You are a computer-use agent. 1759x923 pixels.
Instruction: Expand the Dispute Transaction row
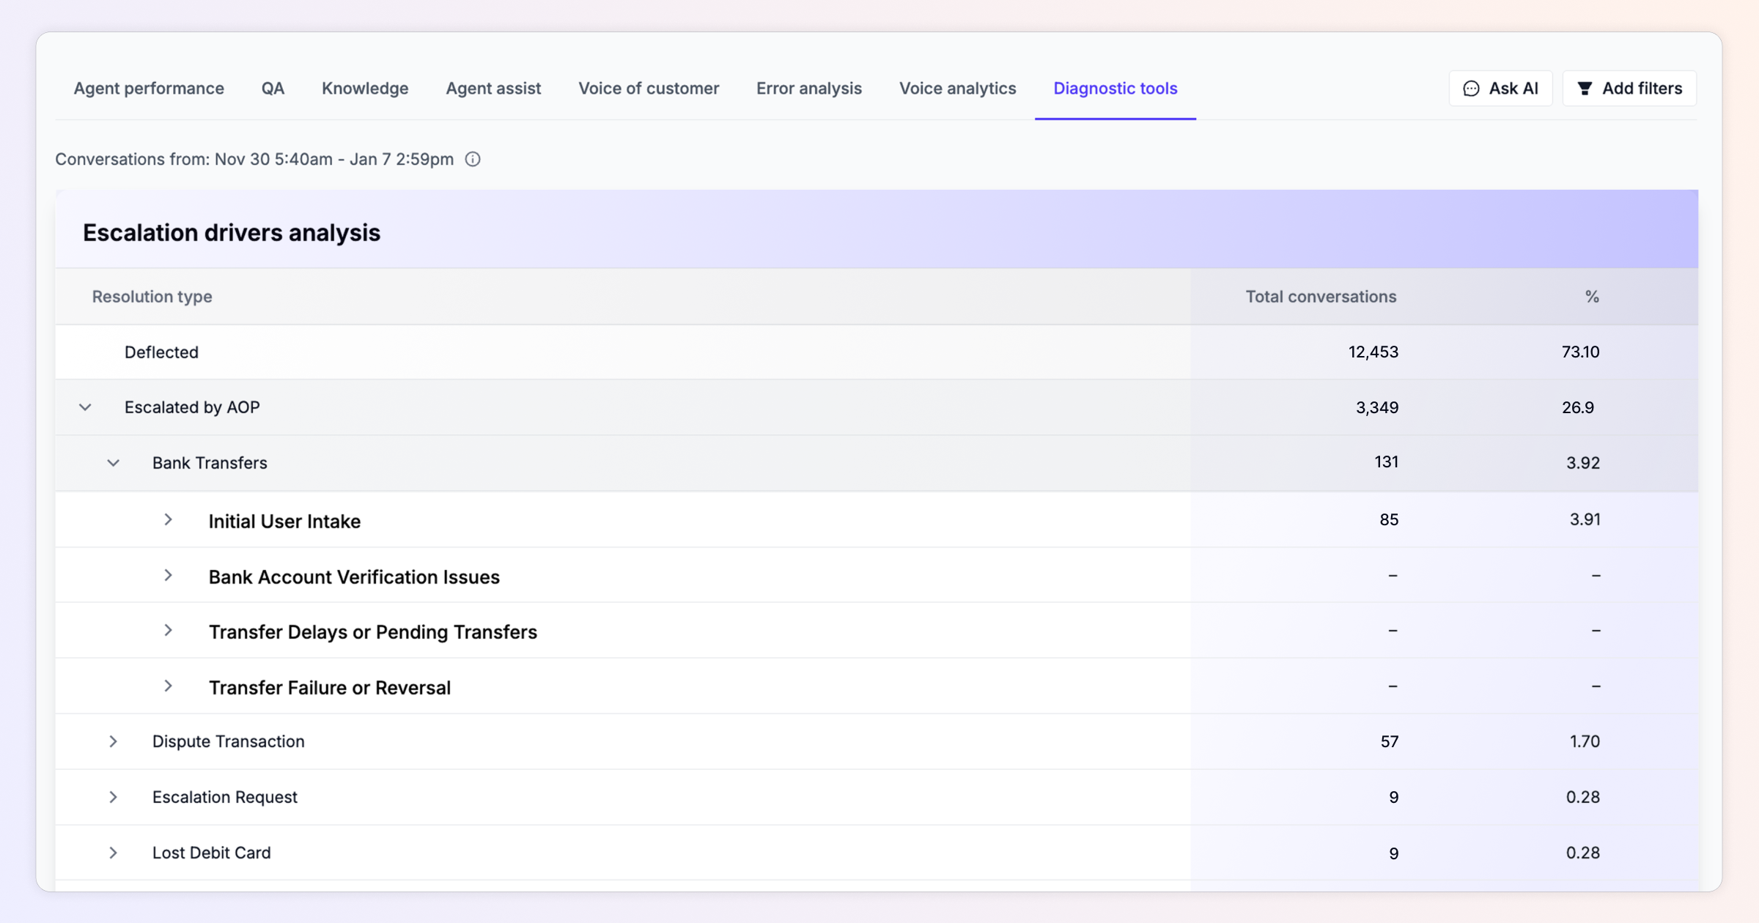tap(113, 741)
